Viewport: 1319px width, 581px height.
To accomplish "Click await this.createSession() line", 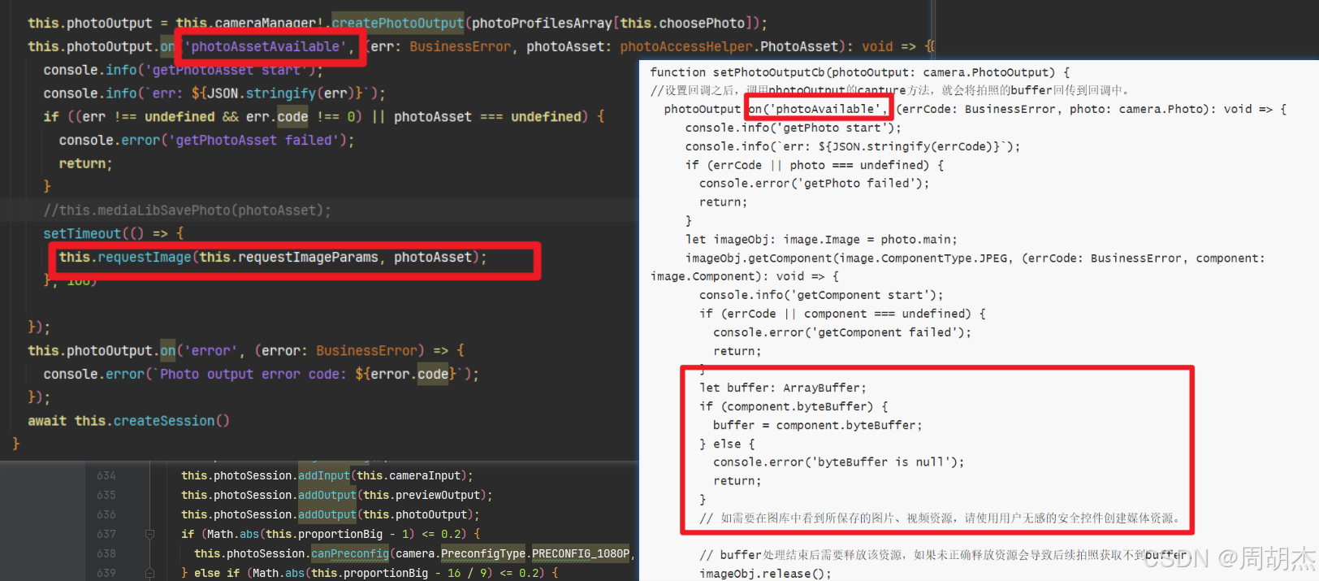I will [x=128, y=421].
